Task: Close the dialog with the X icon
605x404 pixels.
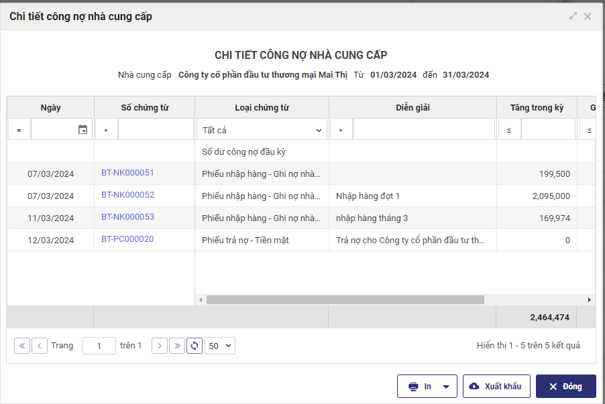Action: point(588,16)
